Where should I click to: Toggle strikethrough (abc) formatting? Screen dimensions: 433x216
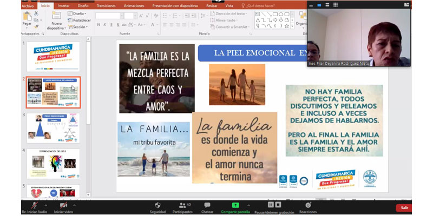tap(124, 25)
